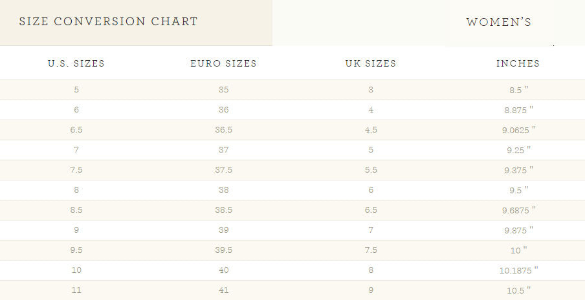This screenshot has width=585, height=300.
Task: Select the UK size 4.5 cell
Action: click(x=371, y=130)
